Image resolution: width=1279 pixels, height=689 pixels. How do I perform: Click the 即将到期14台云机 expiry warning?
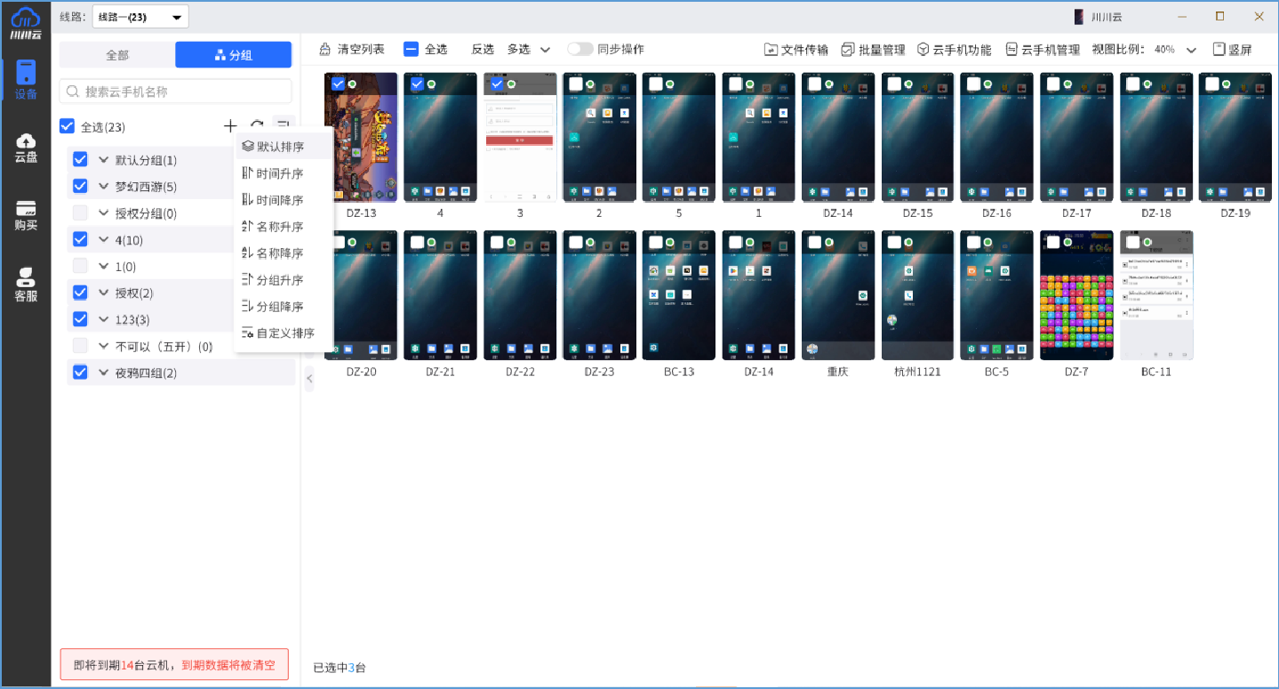coord(174,664)
